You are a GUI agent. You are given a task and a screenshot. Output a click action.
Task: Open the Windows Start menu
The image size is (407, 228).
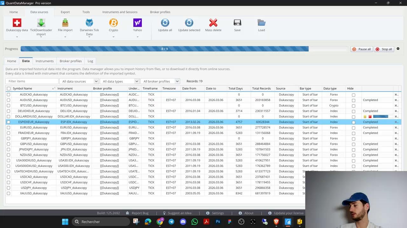pos(65,222)
